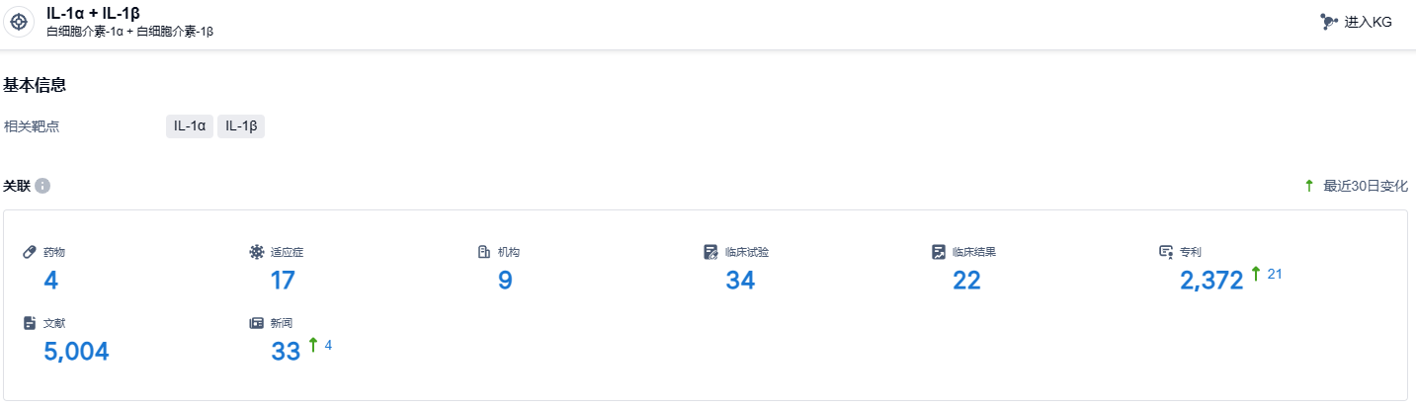Image resolution: width=1416 pixels, height=408 pixels.
Task: Open the 4 drugs count link
Action: 51,281
